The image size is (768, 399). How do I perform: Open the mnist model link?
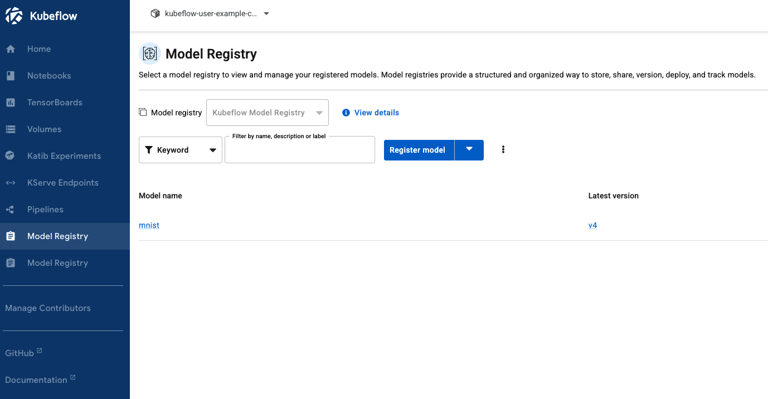pos(149,225)
